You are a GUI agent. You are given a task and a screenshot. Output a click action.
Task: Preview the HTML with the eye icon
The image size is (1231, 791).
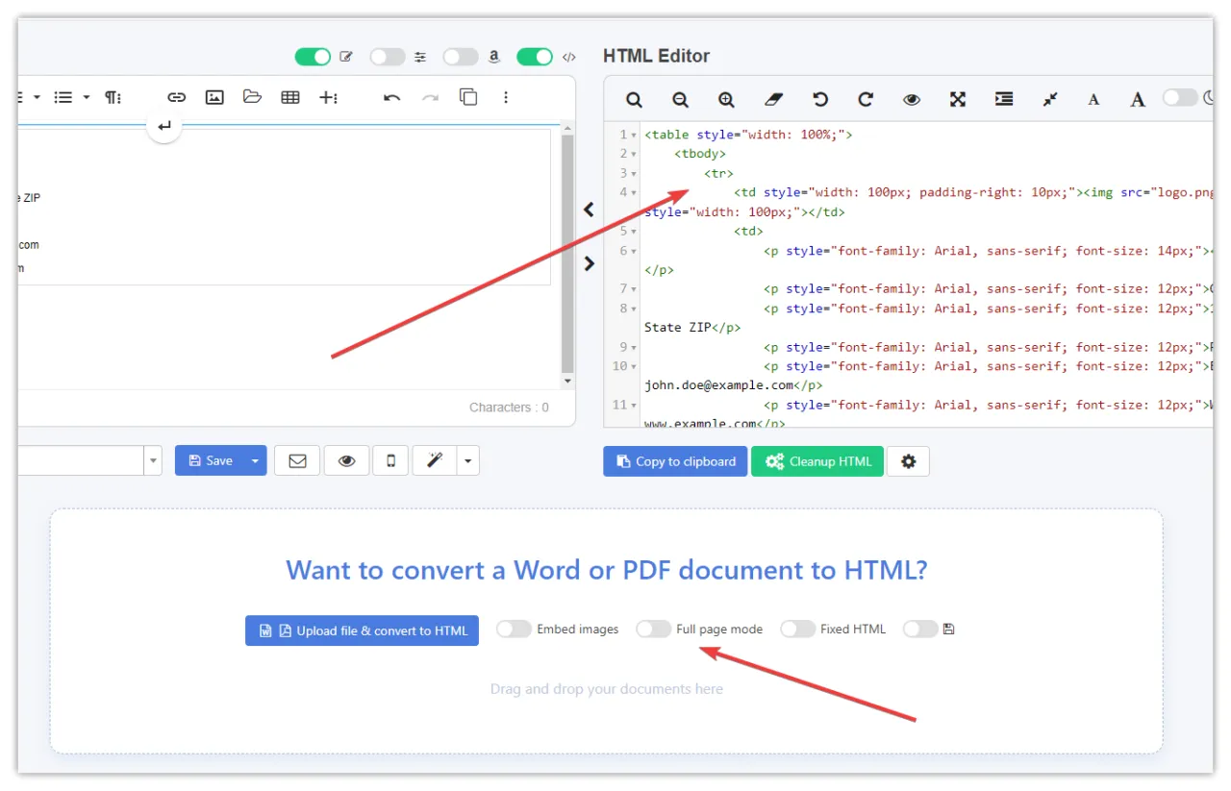(x=911, y=99)
